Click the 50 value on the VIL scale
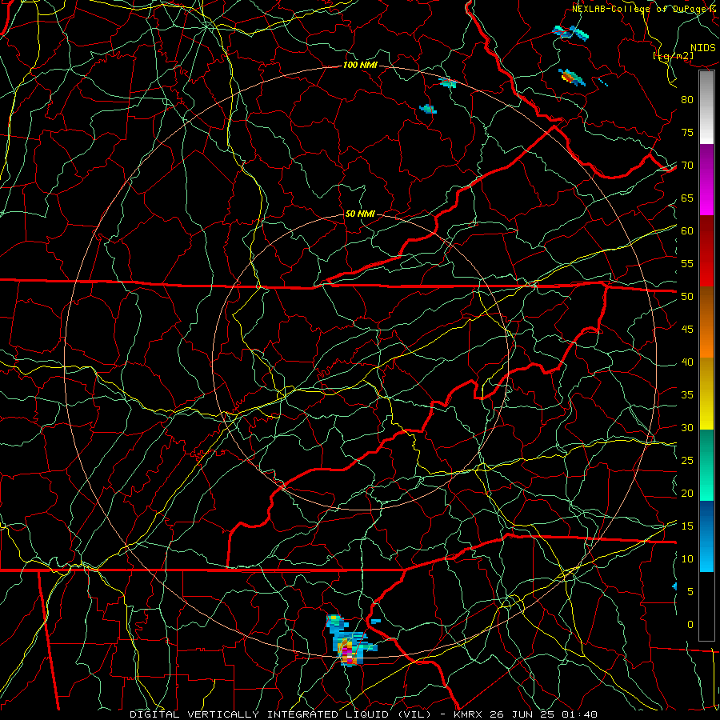The width and height of the screenshot is (720, 720). [687, 297]
